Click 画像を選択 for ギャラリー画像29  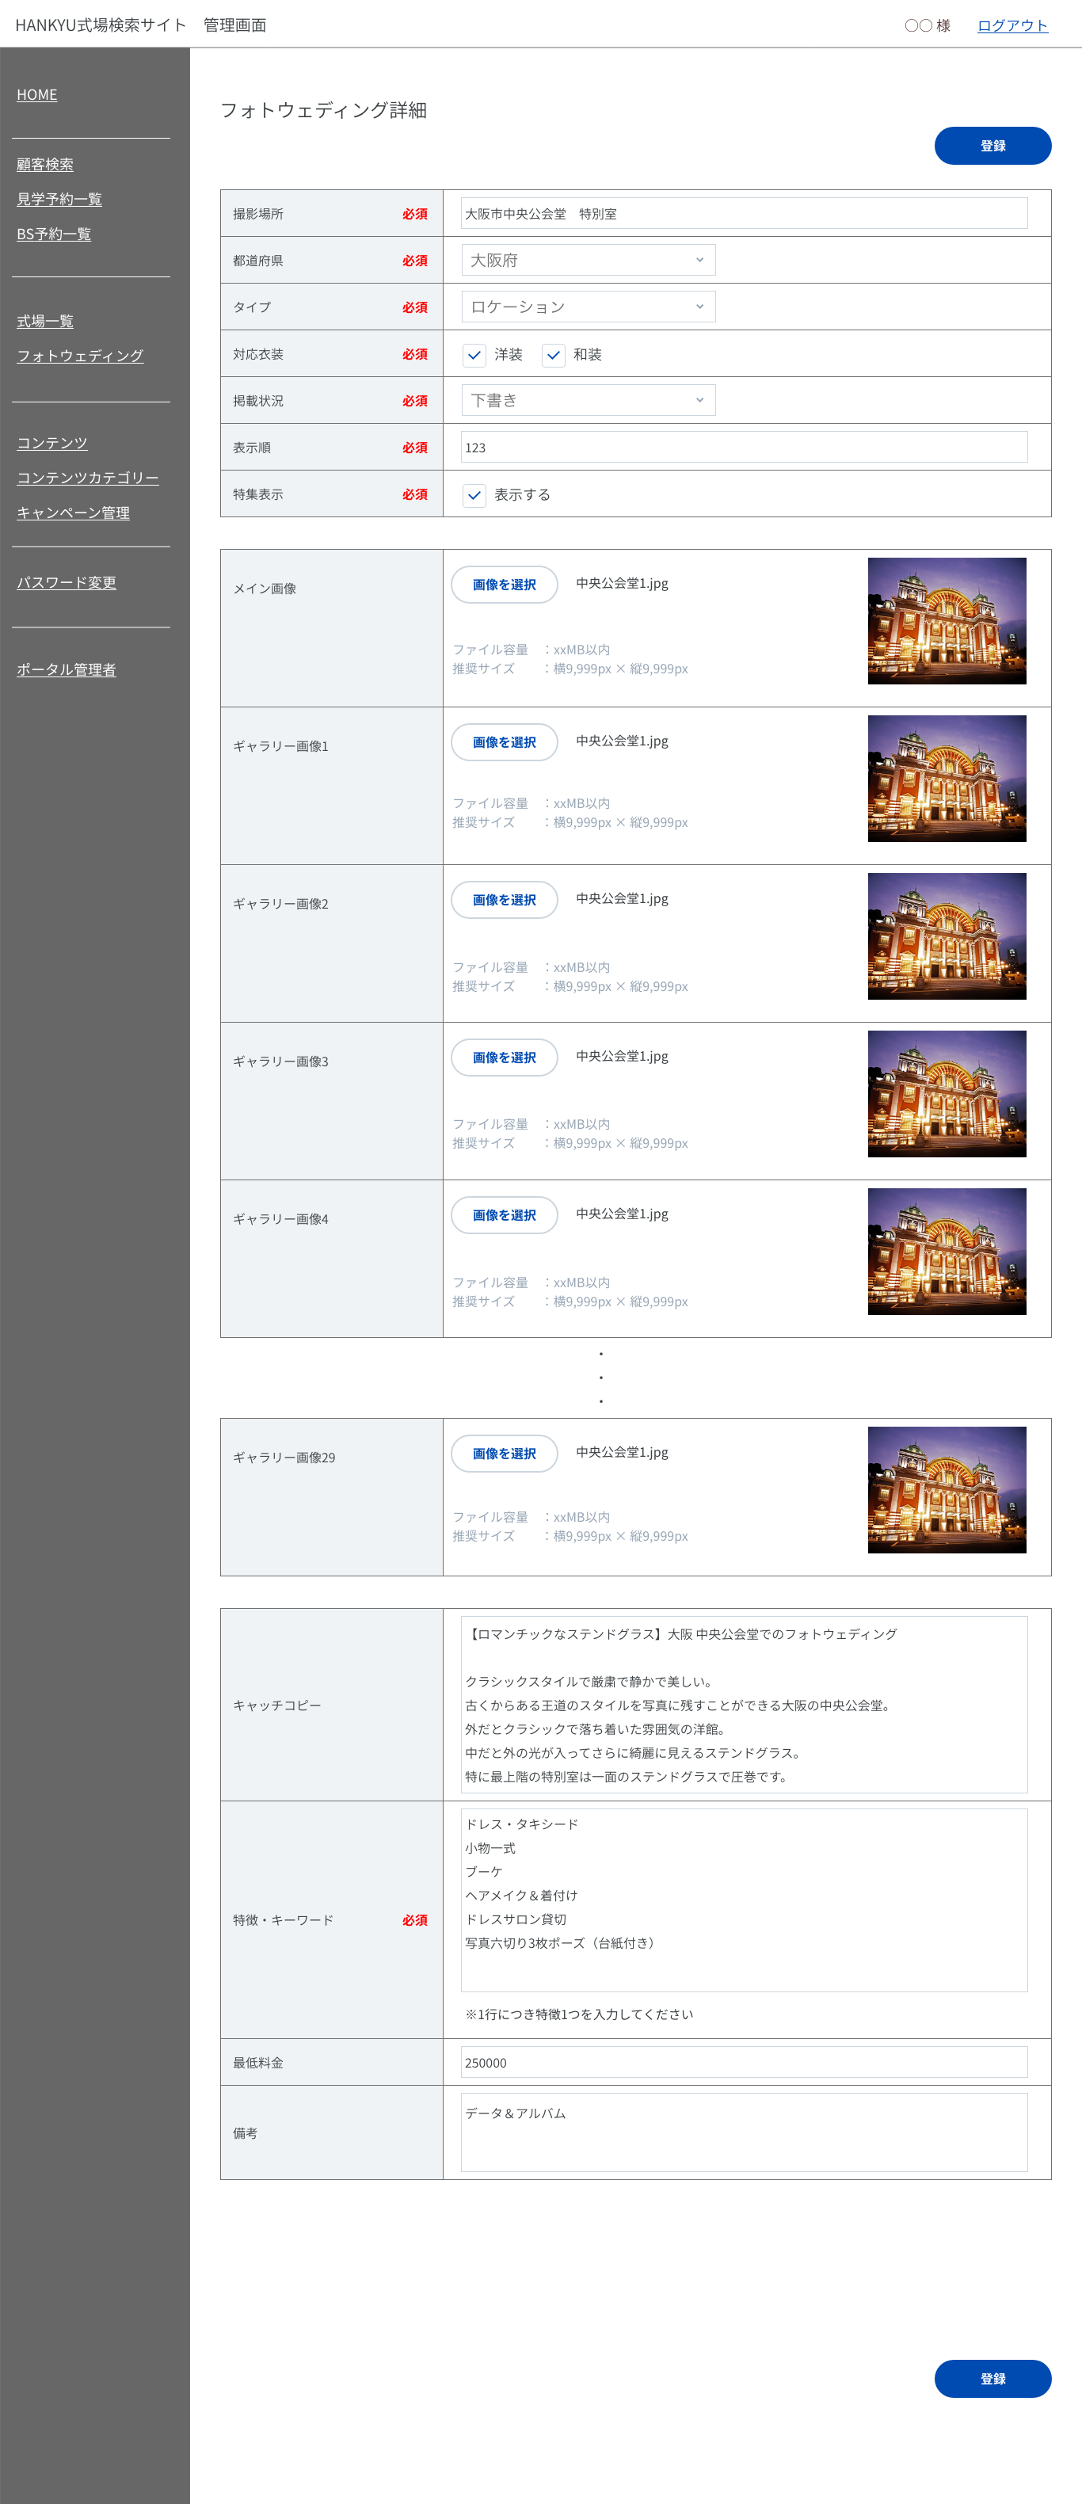[504, 1454]
